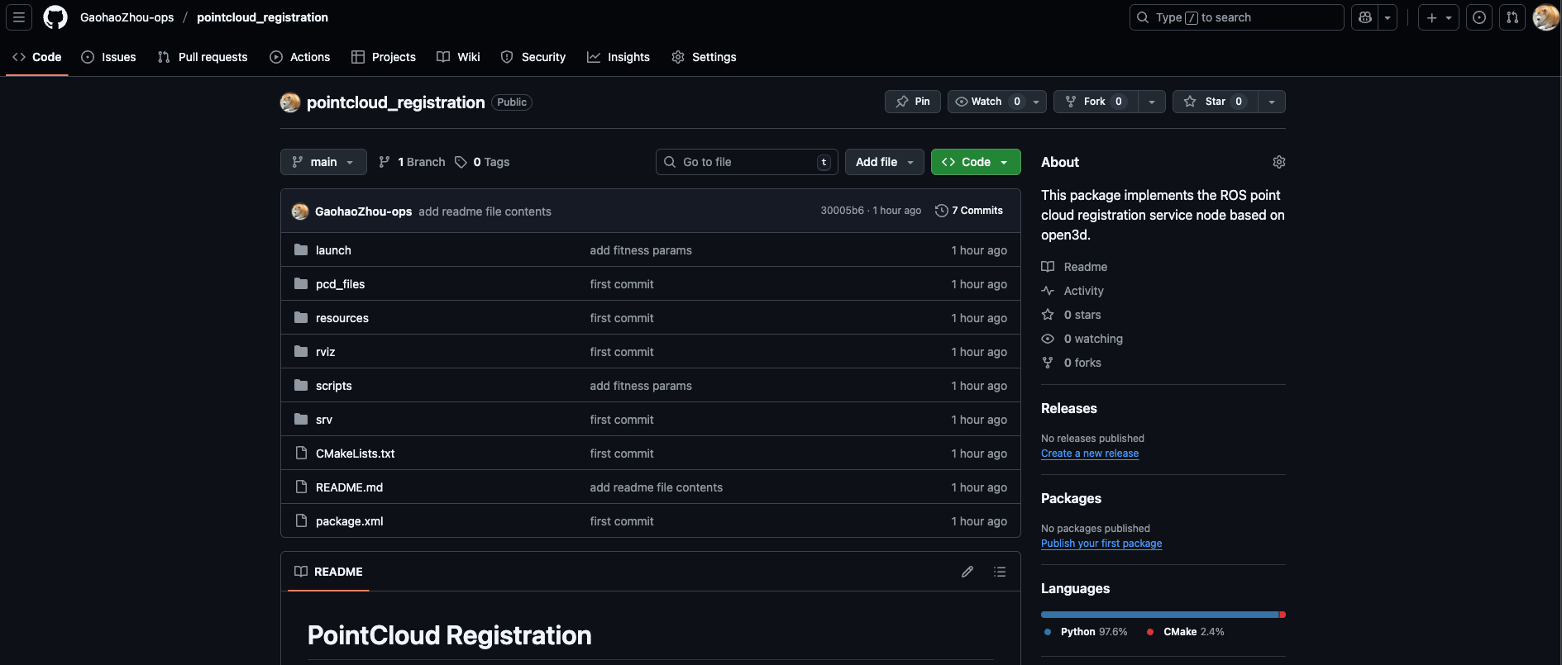1562x665 pixels.
Task: Click the package.xml file icon
Action: click(x=301, y=520)
